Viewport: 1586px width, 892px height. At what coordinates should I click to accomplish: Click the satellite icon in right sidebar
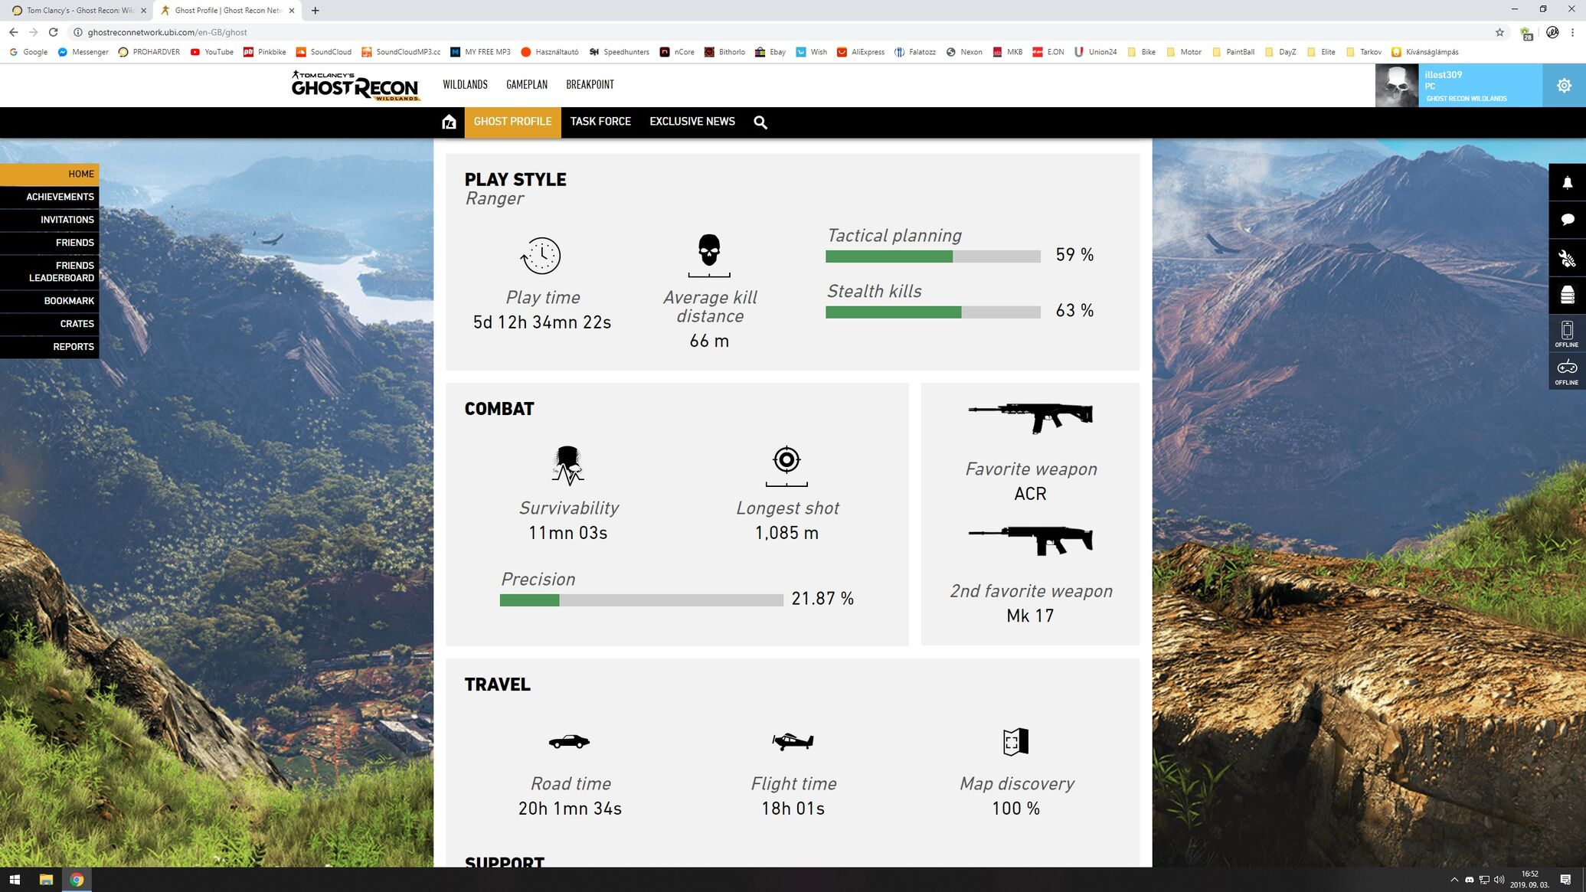click(x=1567, y=258)
